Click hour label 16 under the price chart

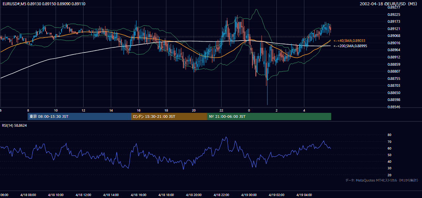click(x=139, y=110)
